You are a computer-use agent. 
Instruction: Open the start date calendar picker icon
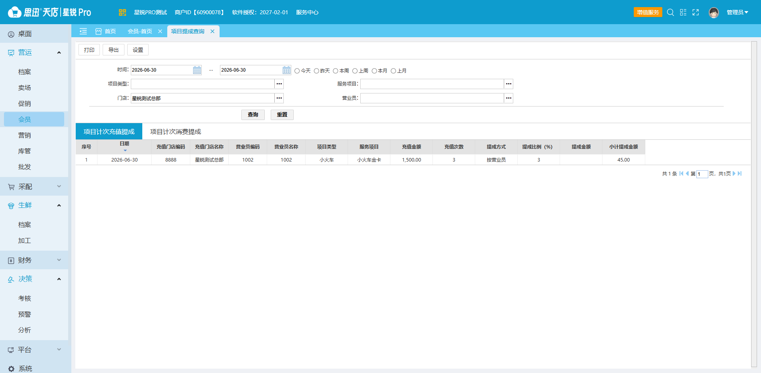tap(197, 70)
